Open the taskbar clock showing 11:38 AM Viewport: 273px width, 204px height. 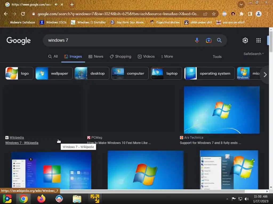261,199
